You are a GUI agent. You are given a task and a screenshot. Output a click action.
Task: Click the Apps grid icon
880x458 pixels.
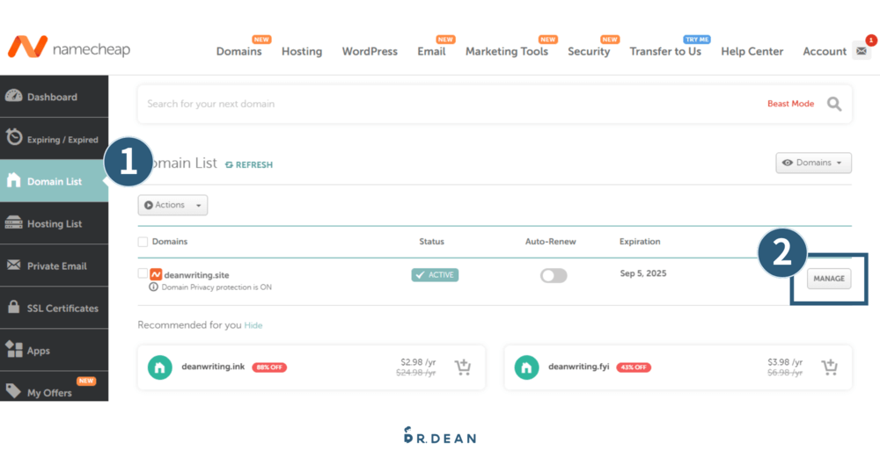[x=13, y=349]
